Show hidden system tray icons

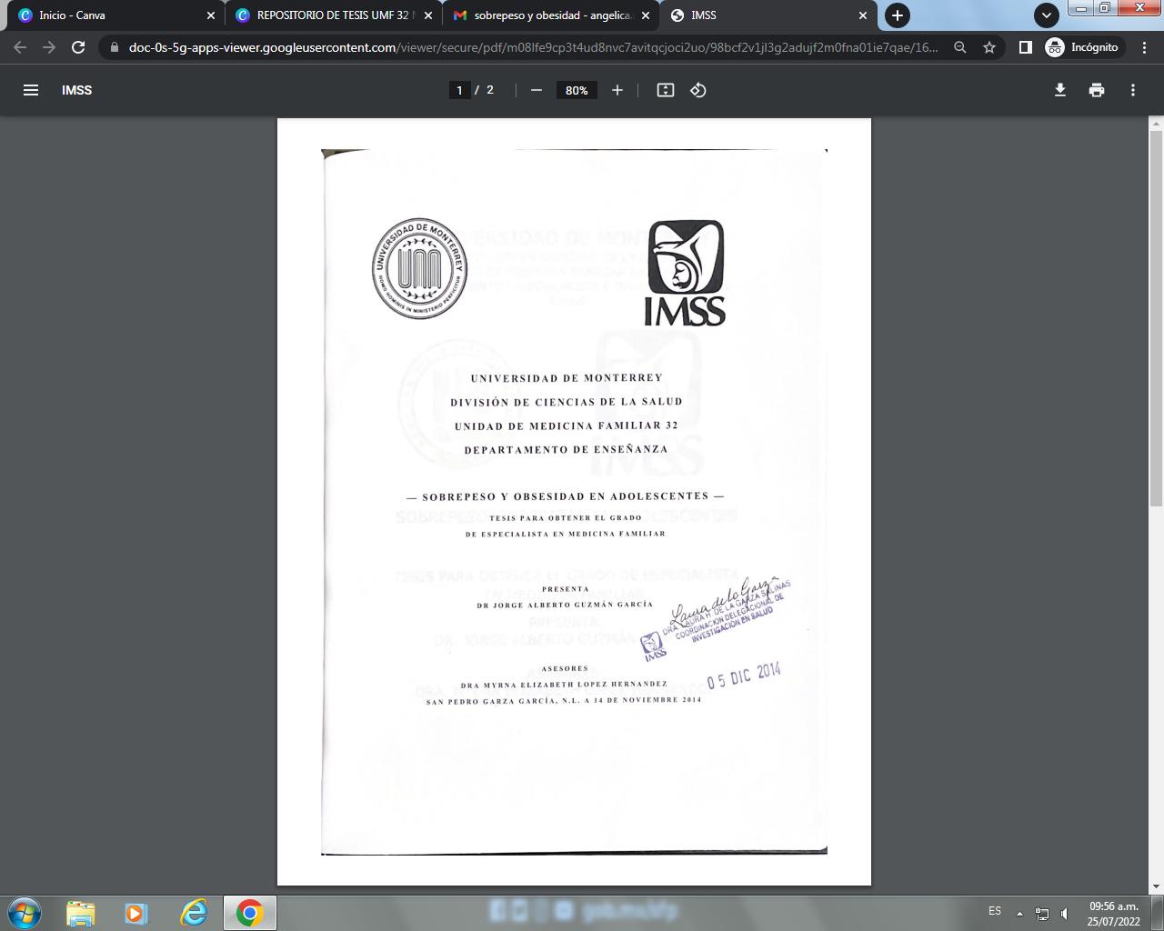point(1019,913)
